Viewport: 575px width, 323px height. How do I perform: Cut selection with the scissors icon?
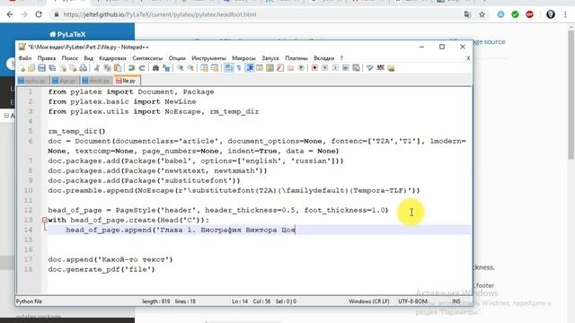[97, 68]
